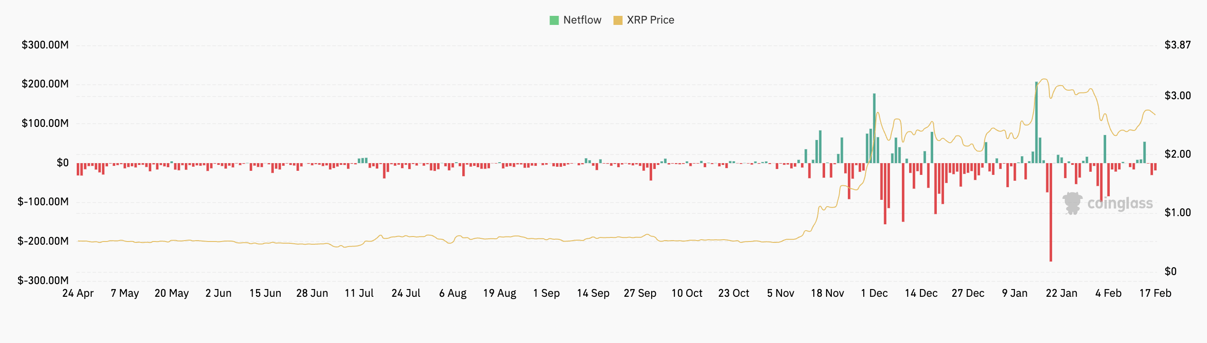
Task: Click the $3.87 price axis label
Action: pyautogui.click(x=1177, y=45)
